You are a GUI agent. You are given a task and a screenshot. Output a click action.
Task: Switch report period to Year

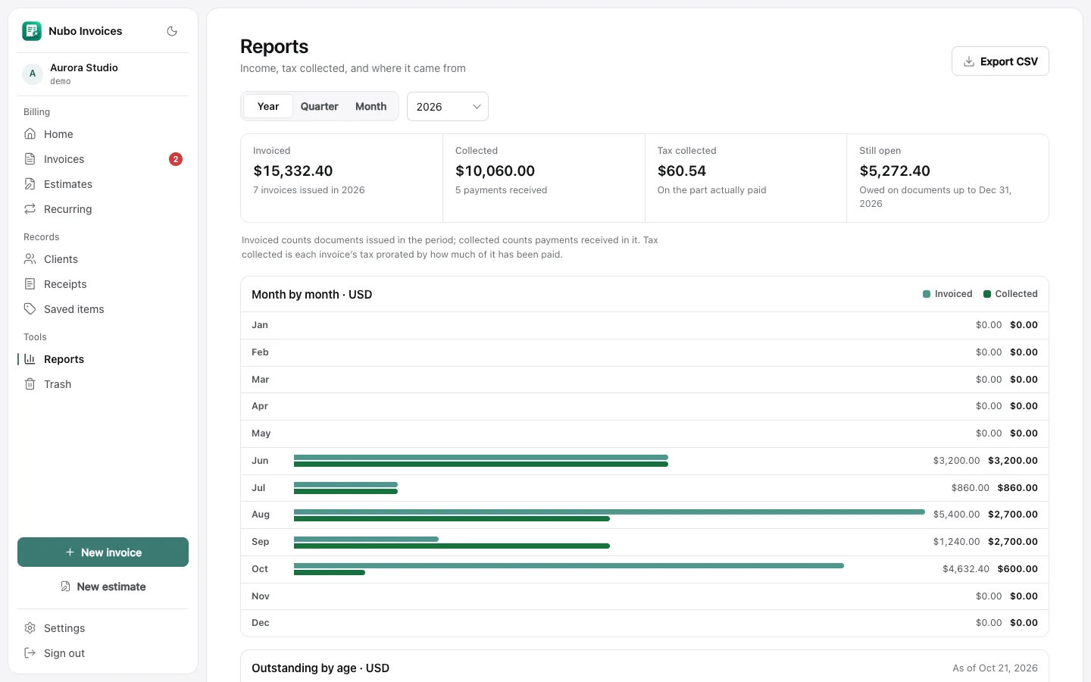pos(268,107)
